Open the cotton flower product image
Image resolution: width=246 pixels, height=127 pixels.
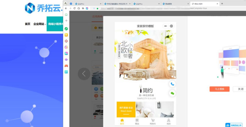pos(145,109)
